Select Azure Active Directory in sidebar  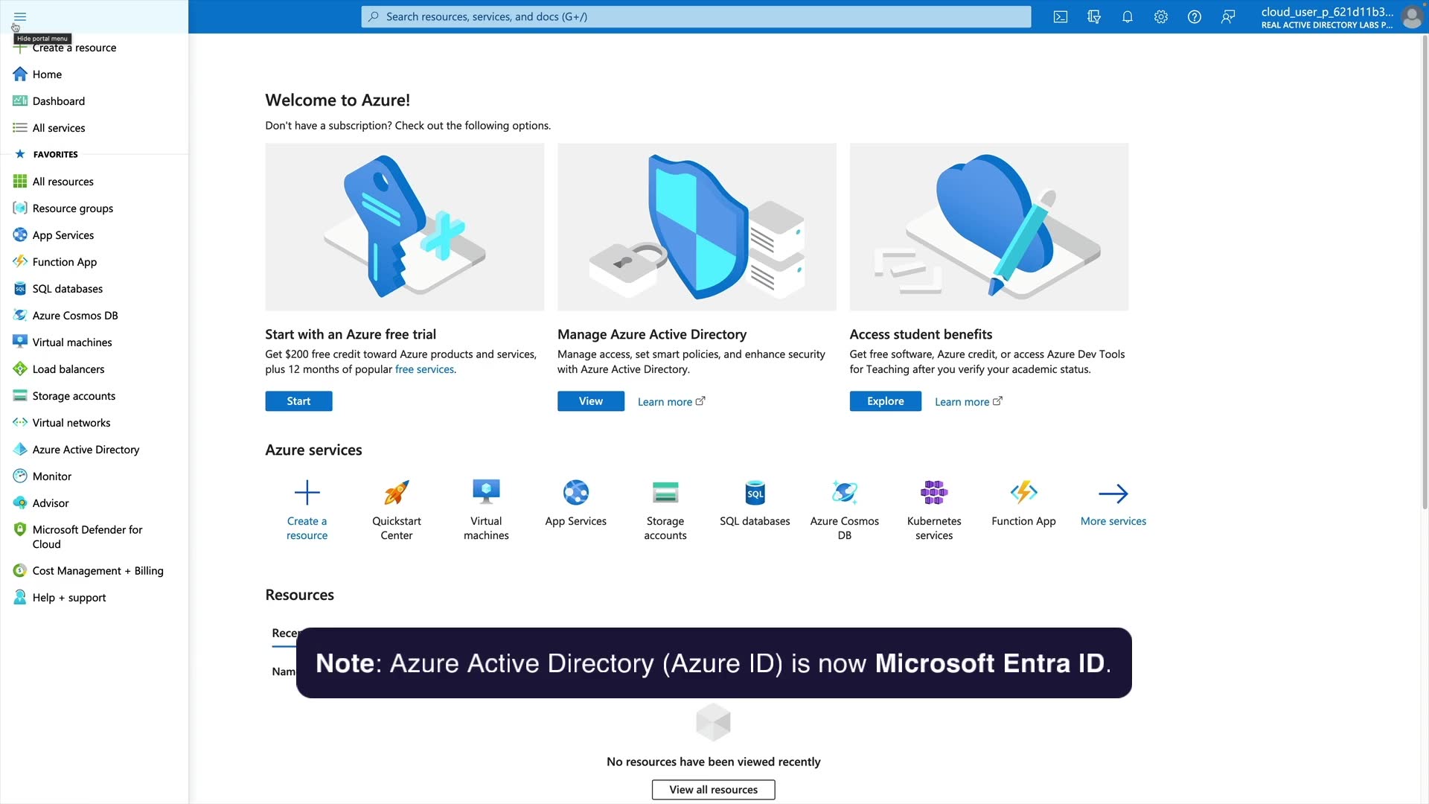point(86,450)
